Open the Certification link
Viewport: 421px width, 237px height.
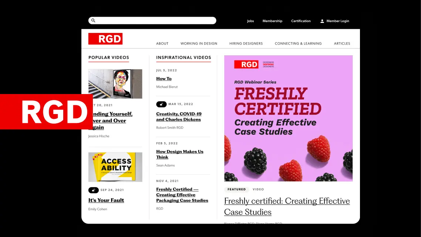301,21
